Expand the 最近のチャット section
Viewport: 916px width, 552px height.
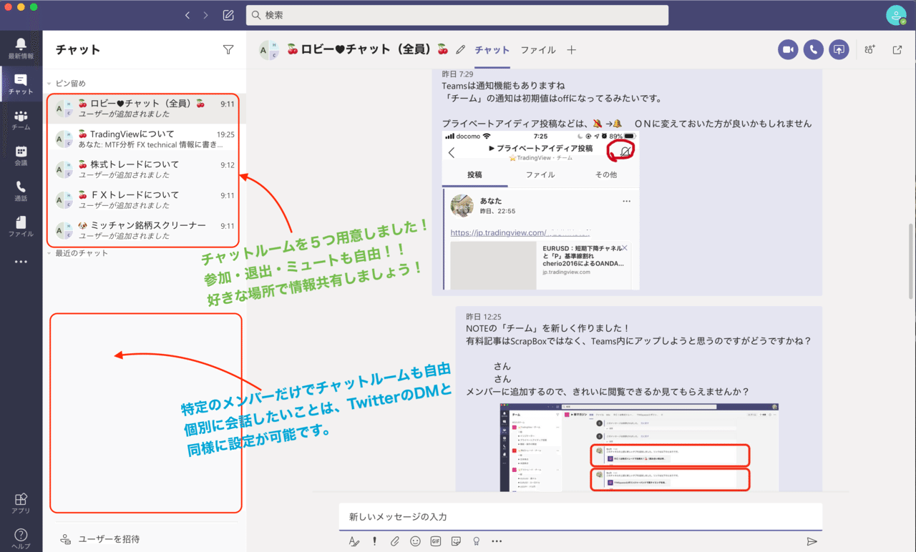[x=78, y=253]
